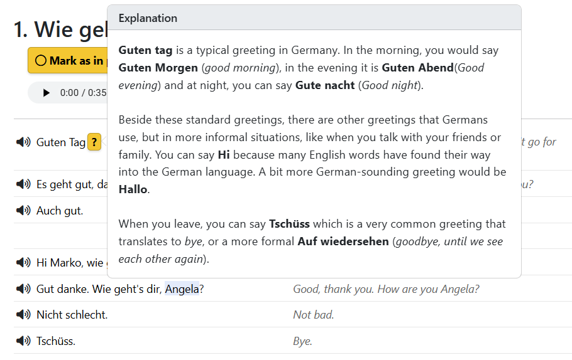572x360 pixels.
Task: Toggle the "Mark as in progress" button
Action: tap(69, 61)
